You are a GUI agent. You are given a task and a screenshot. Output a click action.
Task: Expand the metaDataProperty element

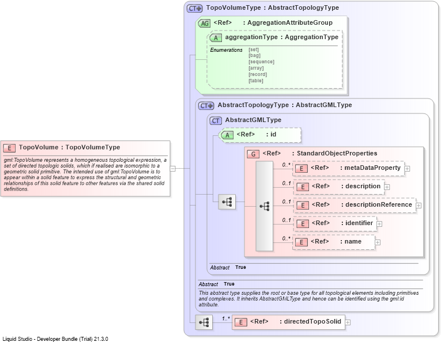[x=407, y=169]
